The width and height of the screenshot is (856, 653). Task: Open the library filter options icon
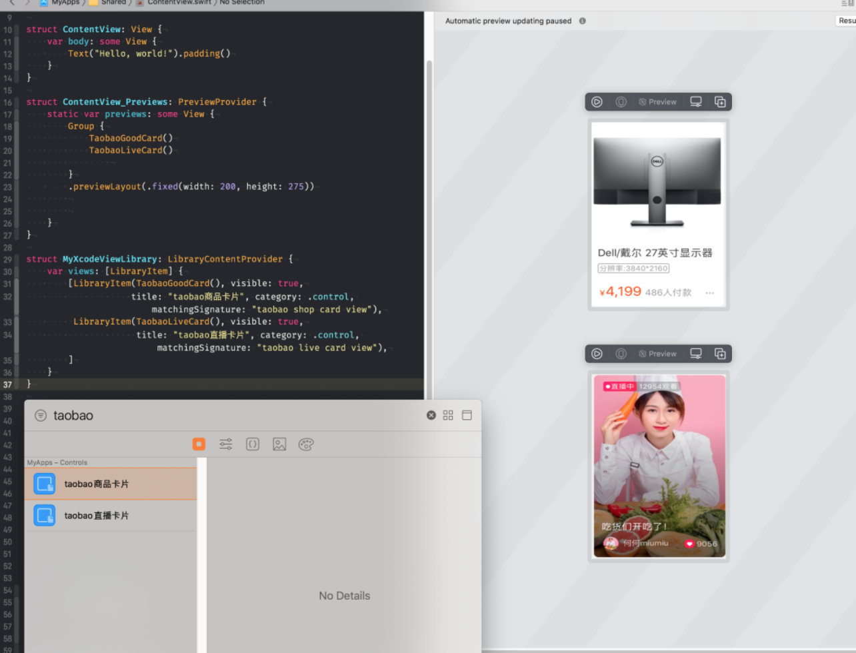pos(41,415)
